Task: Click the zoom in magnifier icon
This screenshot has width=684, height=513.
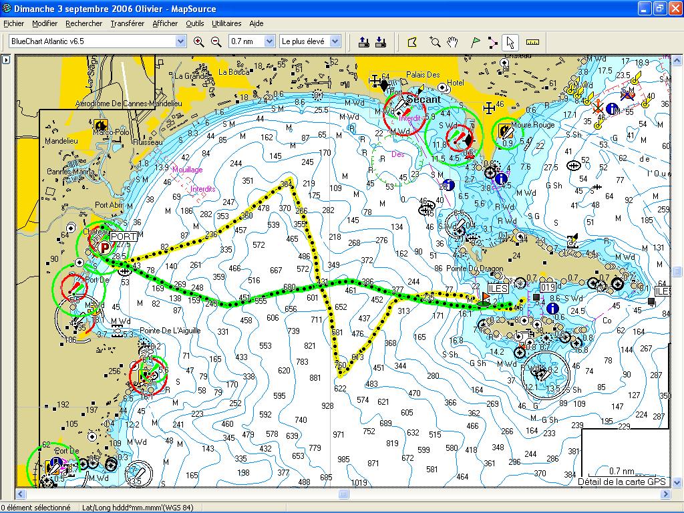Action: point(199,42)
